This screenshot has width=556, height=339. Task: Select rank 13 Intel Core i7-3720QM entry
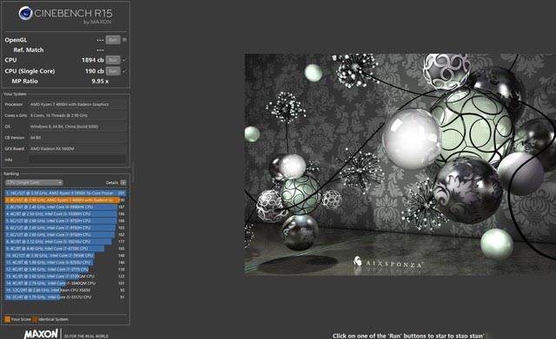point(65,277)
